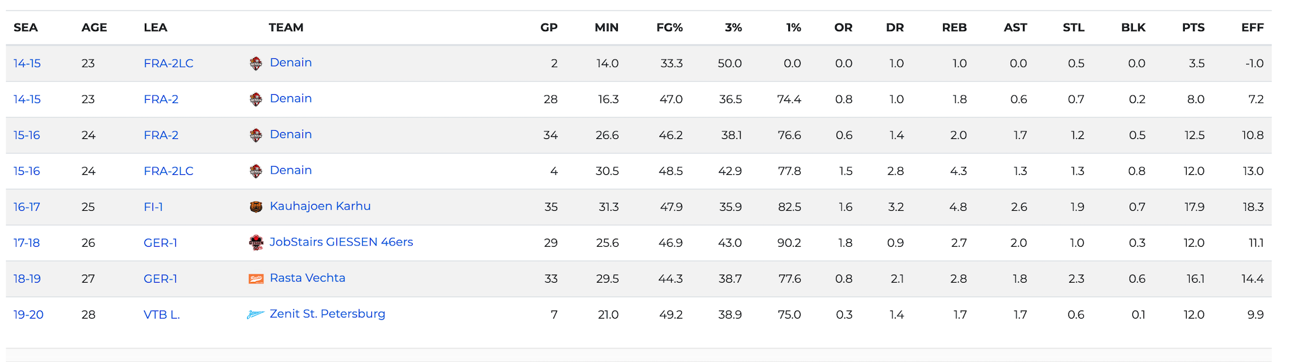Click the Rasta Vechta team logo
Viewport: 1289px width, 362px height.
point(256,279)
